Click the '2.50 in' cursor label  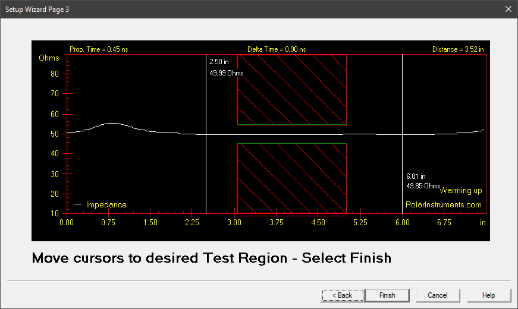(219, 62)
